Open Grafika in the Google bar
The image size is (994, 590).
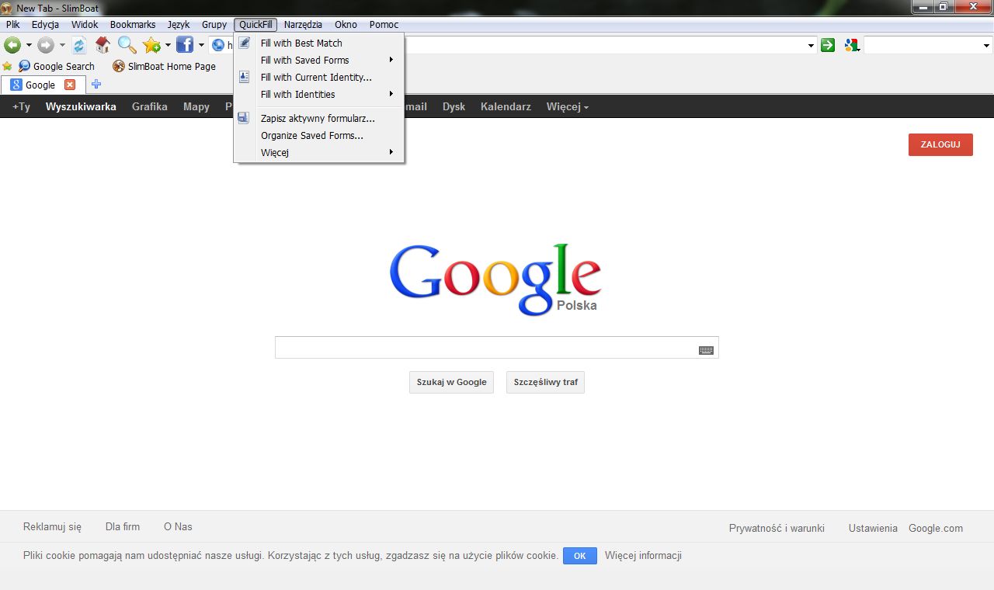pos(150,106)
